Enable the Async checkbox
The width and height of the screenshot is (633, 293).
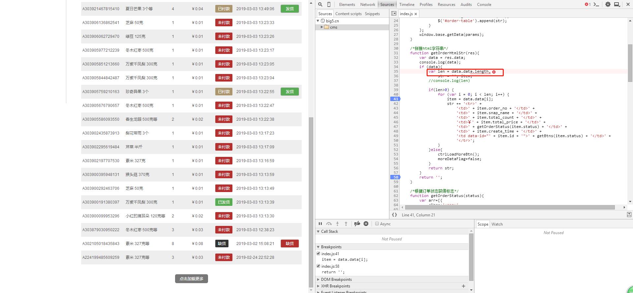tap(377, 224)
